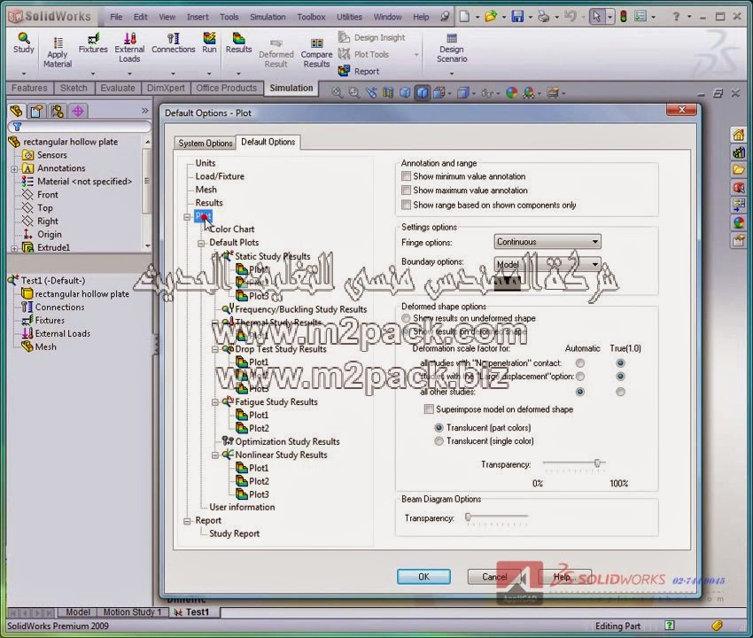Viewport: 753px width, 638px height.
Task: Select Mesh in Test1 study tree
Action: coord(45,346)
